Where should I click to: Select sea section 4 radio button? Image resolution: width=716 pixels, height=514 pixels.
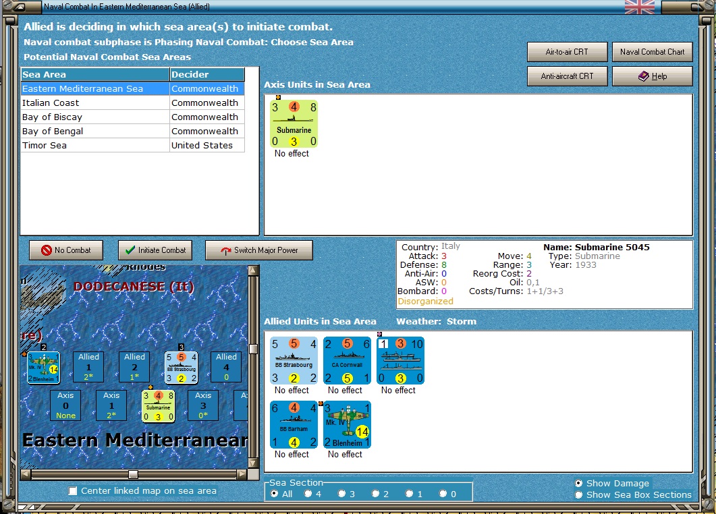tap(308, 494)
